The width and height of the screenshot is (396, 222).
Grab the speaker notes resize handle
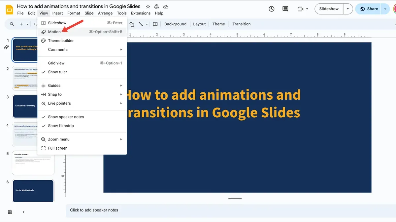click(235, 198)
